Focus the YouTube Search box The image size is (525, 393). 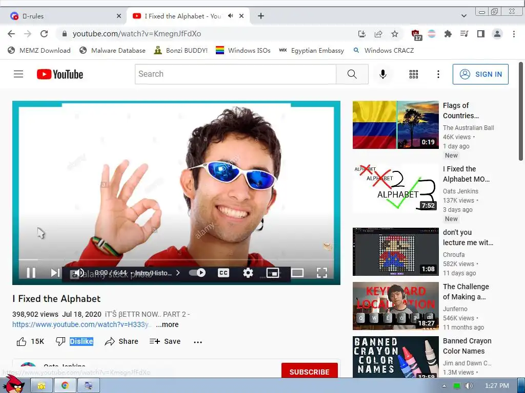pyautogui.click(x=236, y=74)
